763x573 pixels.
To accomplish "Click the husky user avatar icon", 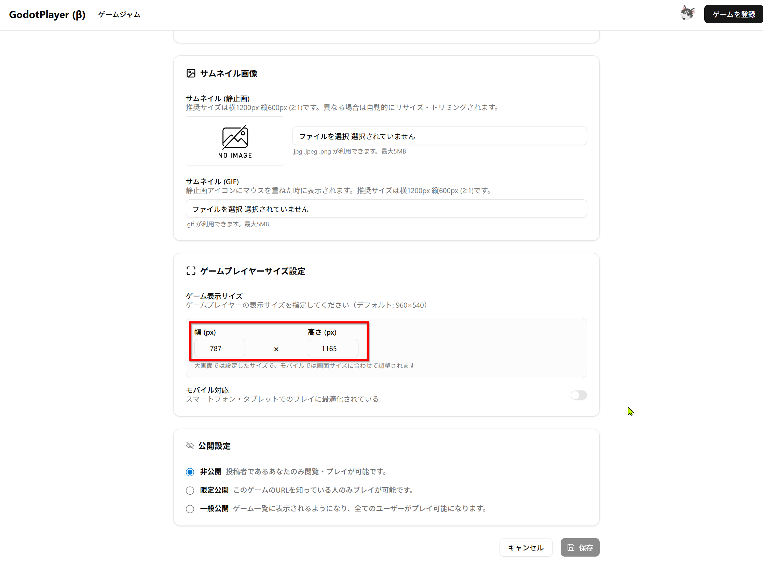I will click(687, 14).
